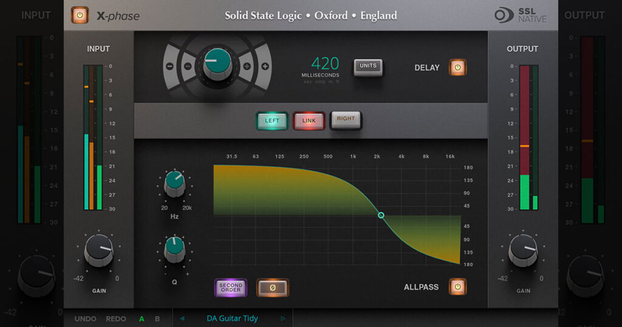The height and width of the screenshot is (327, 622).
Task: Toggle the ALLPASS section power button
Action: tap(457, 286)
